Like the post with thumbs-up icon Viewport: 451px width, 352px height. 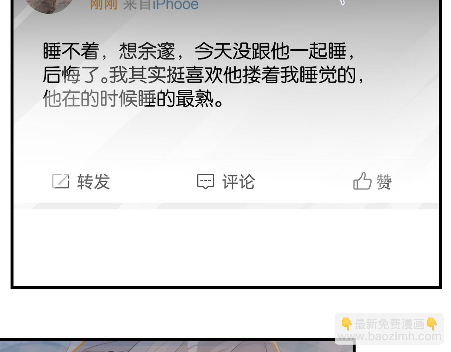362,181
